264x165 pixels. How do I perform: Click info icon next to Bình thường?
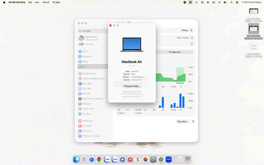(192, 38)
